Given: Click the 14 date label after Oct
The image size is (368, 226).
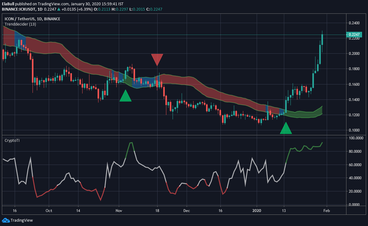Looking at the screenshot, I should (78, 210).
